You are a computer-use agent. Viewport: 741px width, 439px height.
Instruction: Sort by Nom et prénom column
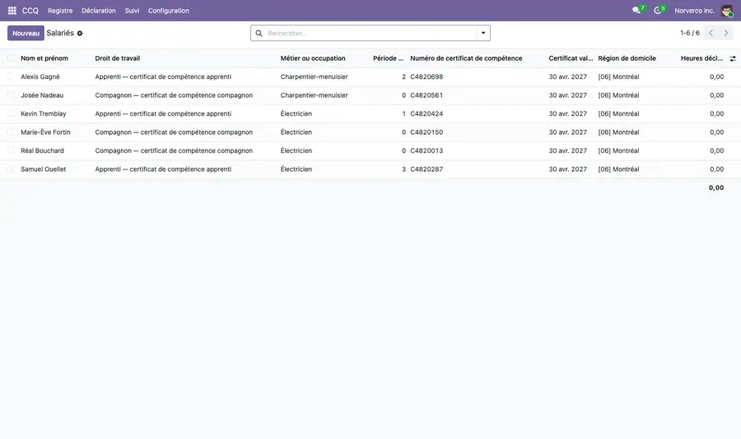pos(44,58)
